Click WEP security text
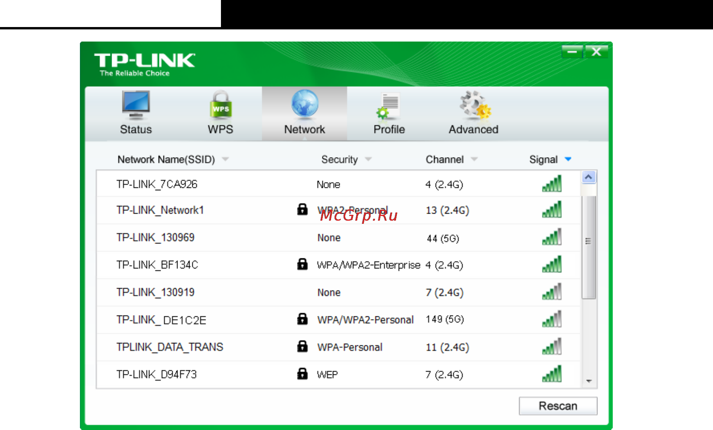Viewport: 713px width, 430px height. click(327, 375)
